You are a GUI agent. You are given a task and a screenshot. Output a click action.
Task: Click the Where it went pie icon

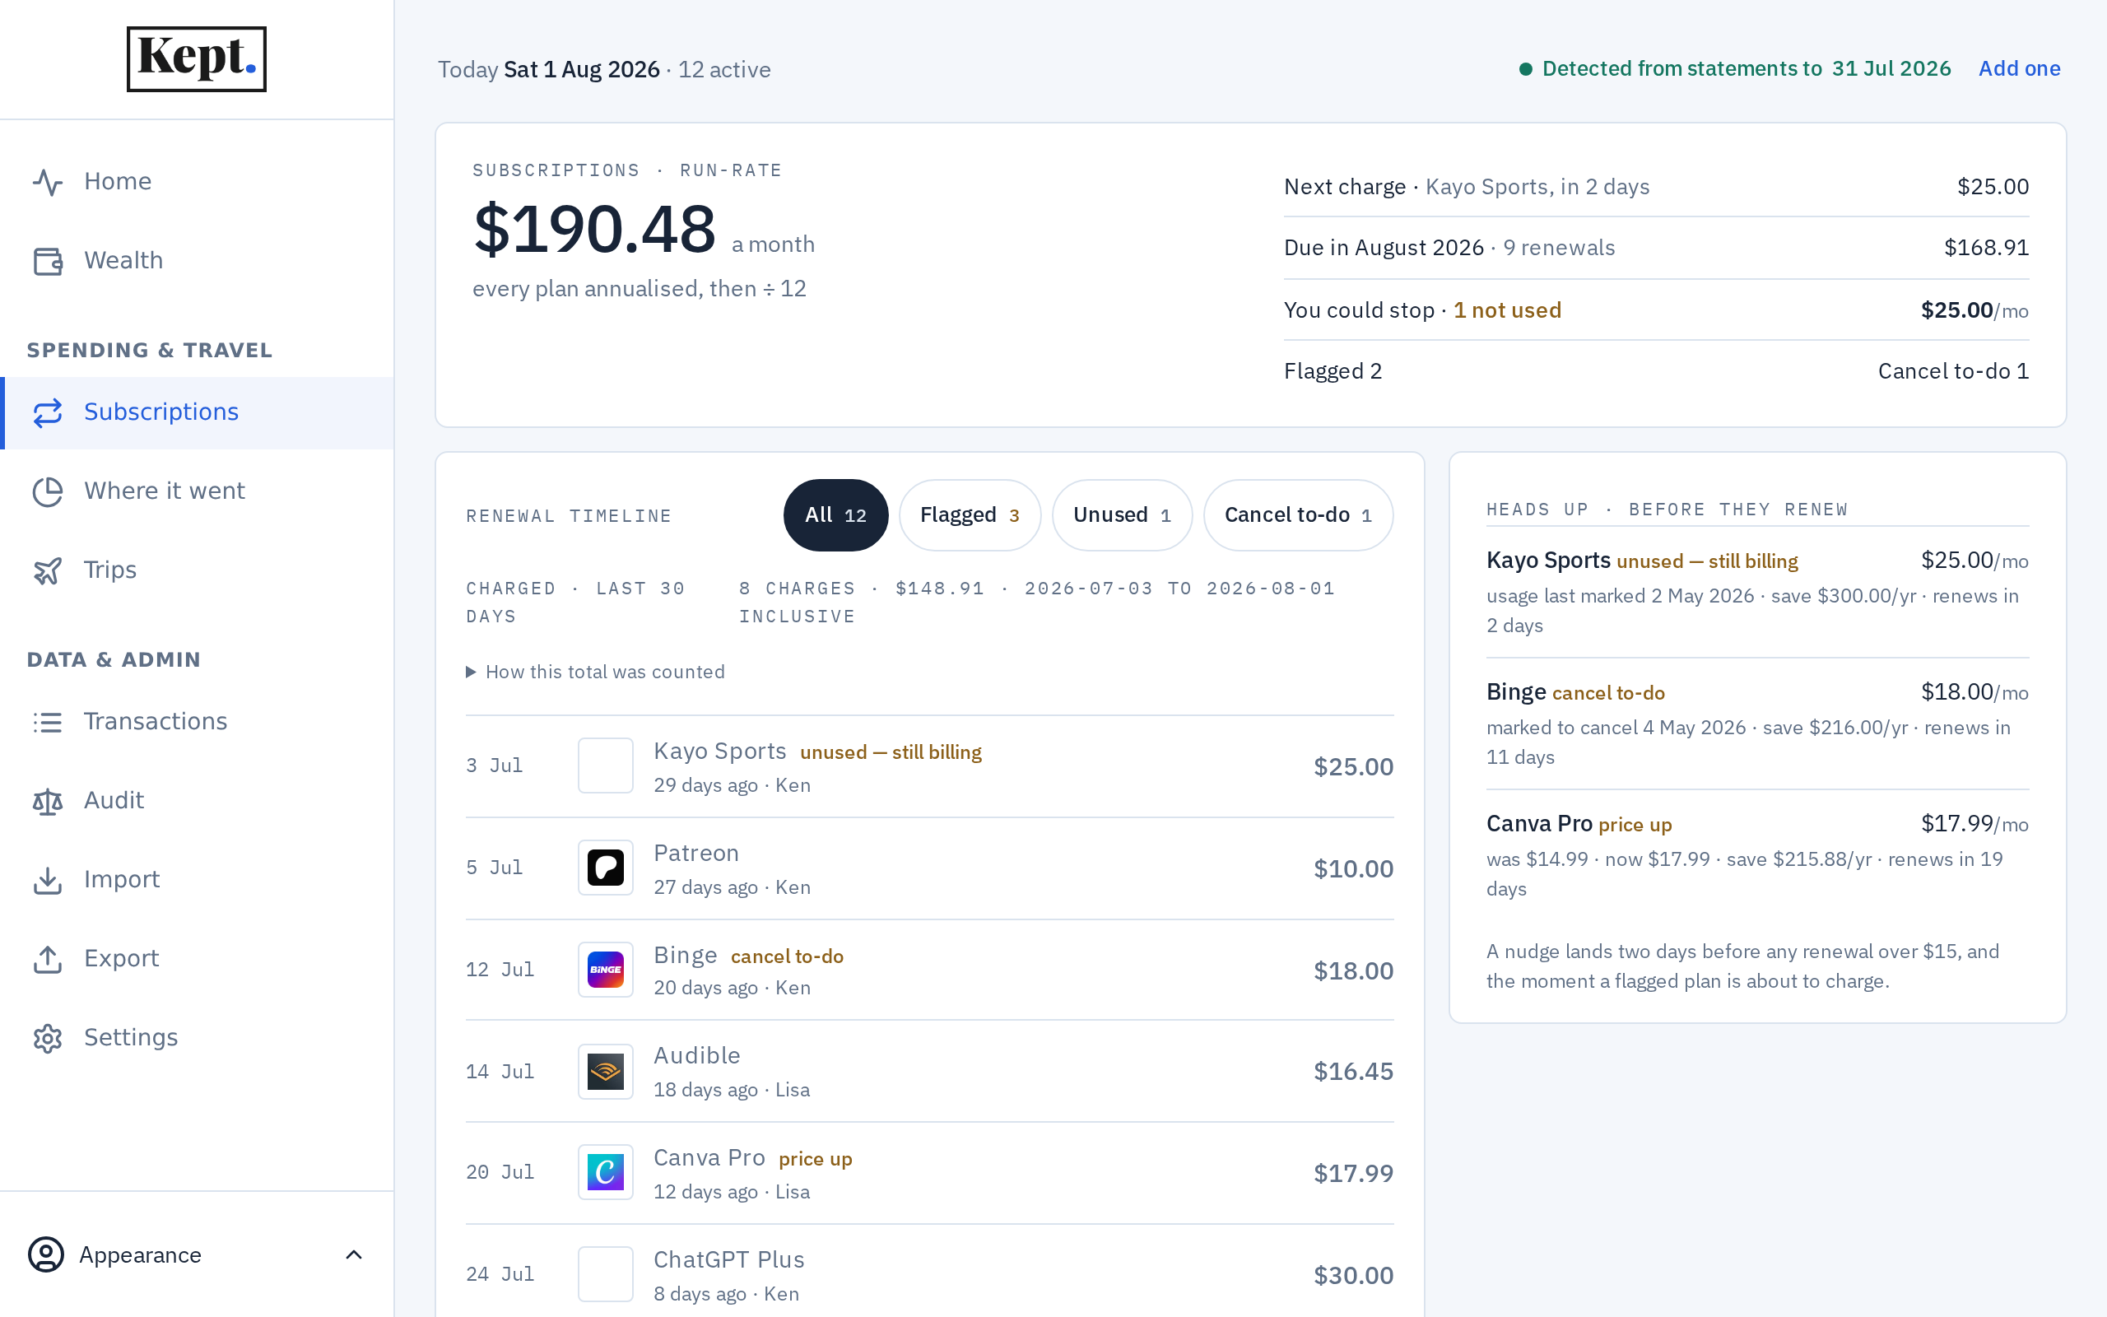click(48, 492)
